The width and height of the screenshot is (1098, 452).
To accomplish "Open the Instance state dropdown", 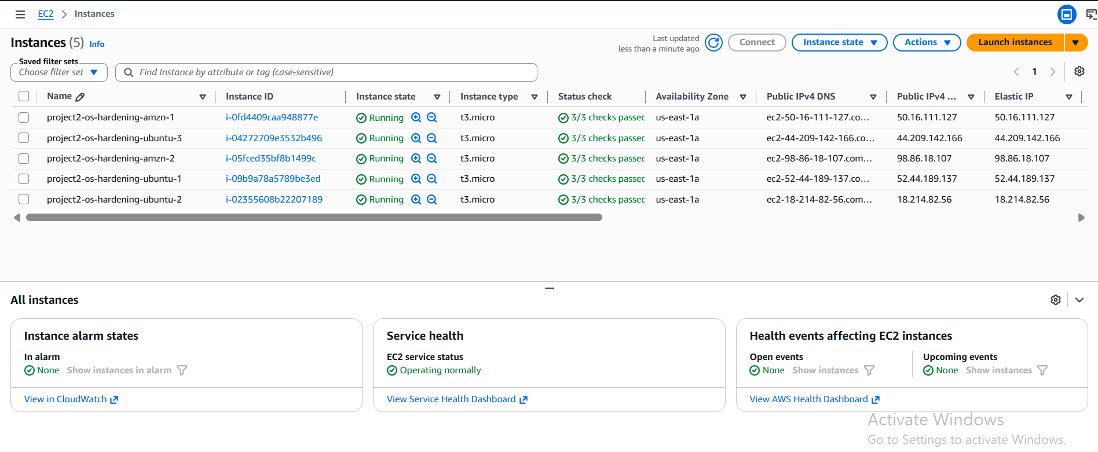I will [839, 42].
